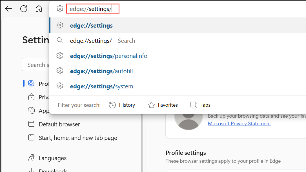Filter search by Tabs
This screenshot has height=172, width=306.
[200, 105]
